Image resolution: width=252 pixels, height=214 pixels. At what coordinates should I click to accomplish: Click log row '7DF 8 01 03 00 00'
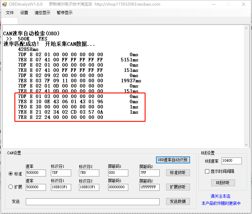(78, 96)
